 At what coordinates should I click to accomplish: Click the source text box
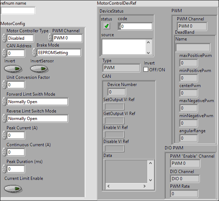click(124, 47)
